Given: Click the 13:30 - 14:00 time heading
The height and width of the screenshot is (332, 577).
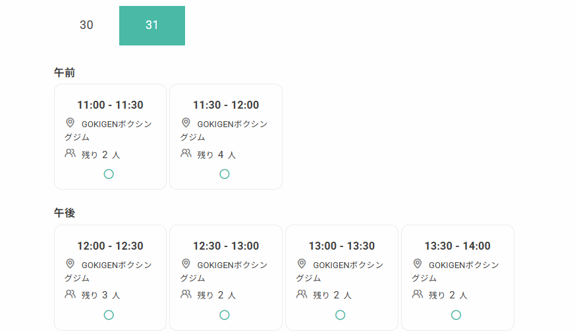Looking at the screenshot, I should click(x=457, y=246).
